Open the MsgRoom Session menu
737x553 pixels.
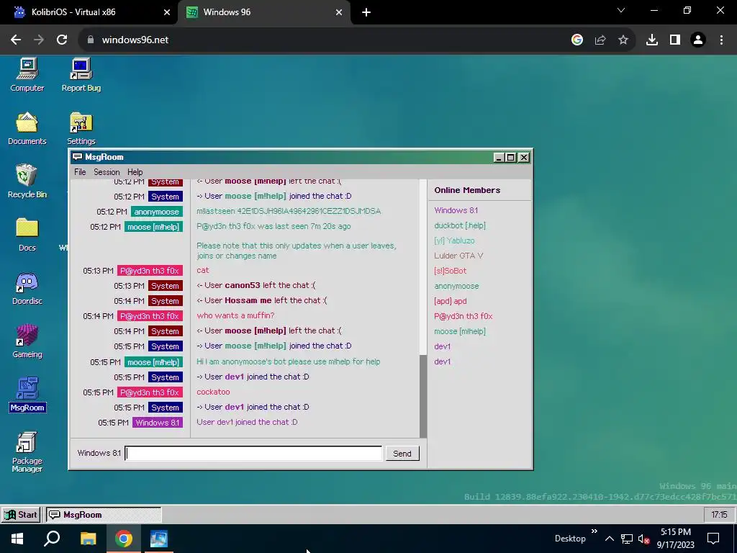[107, 171]
